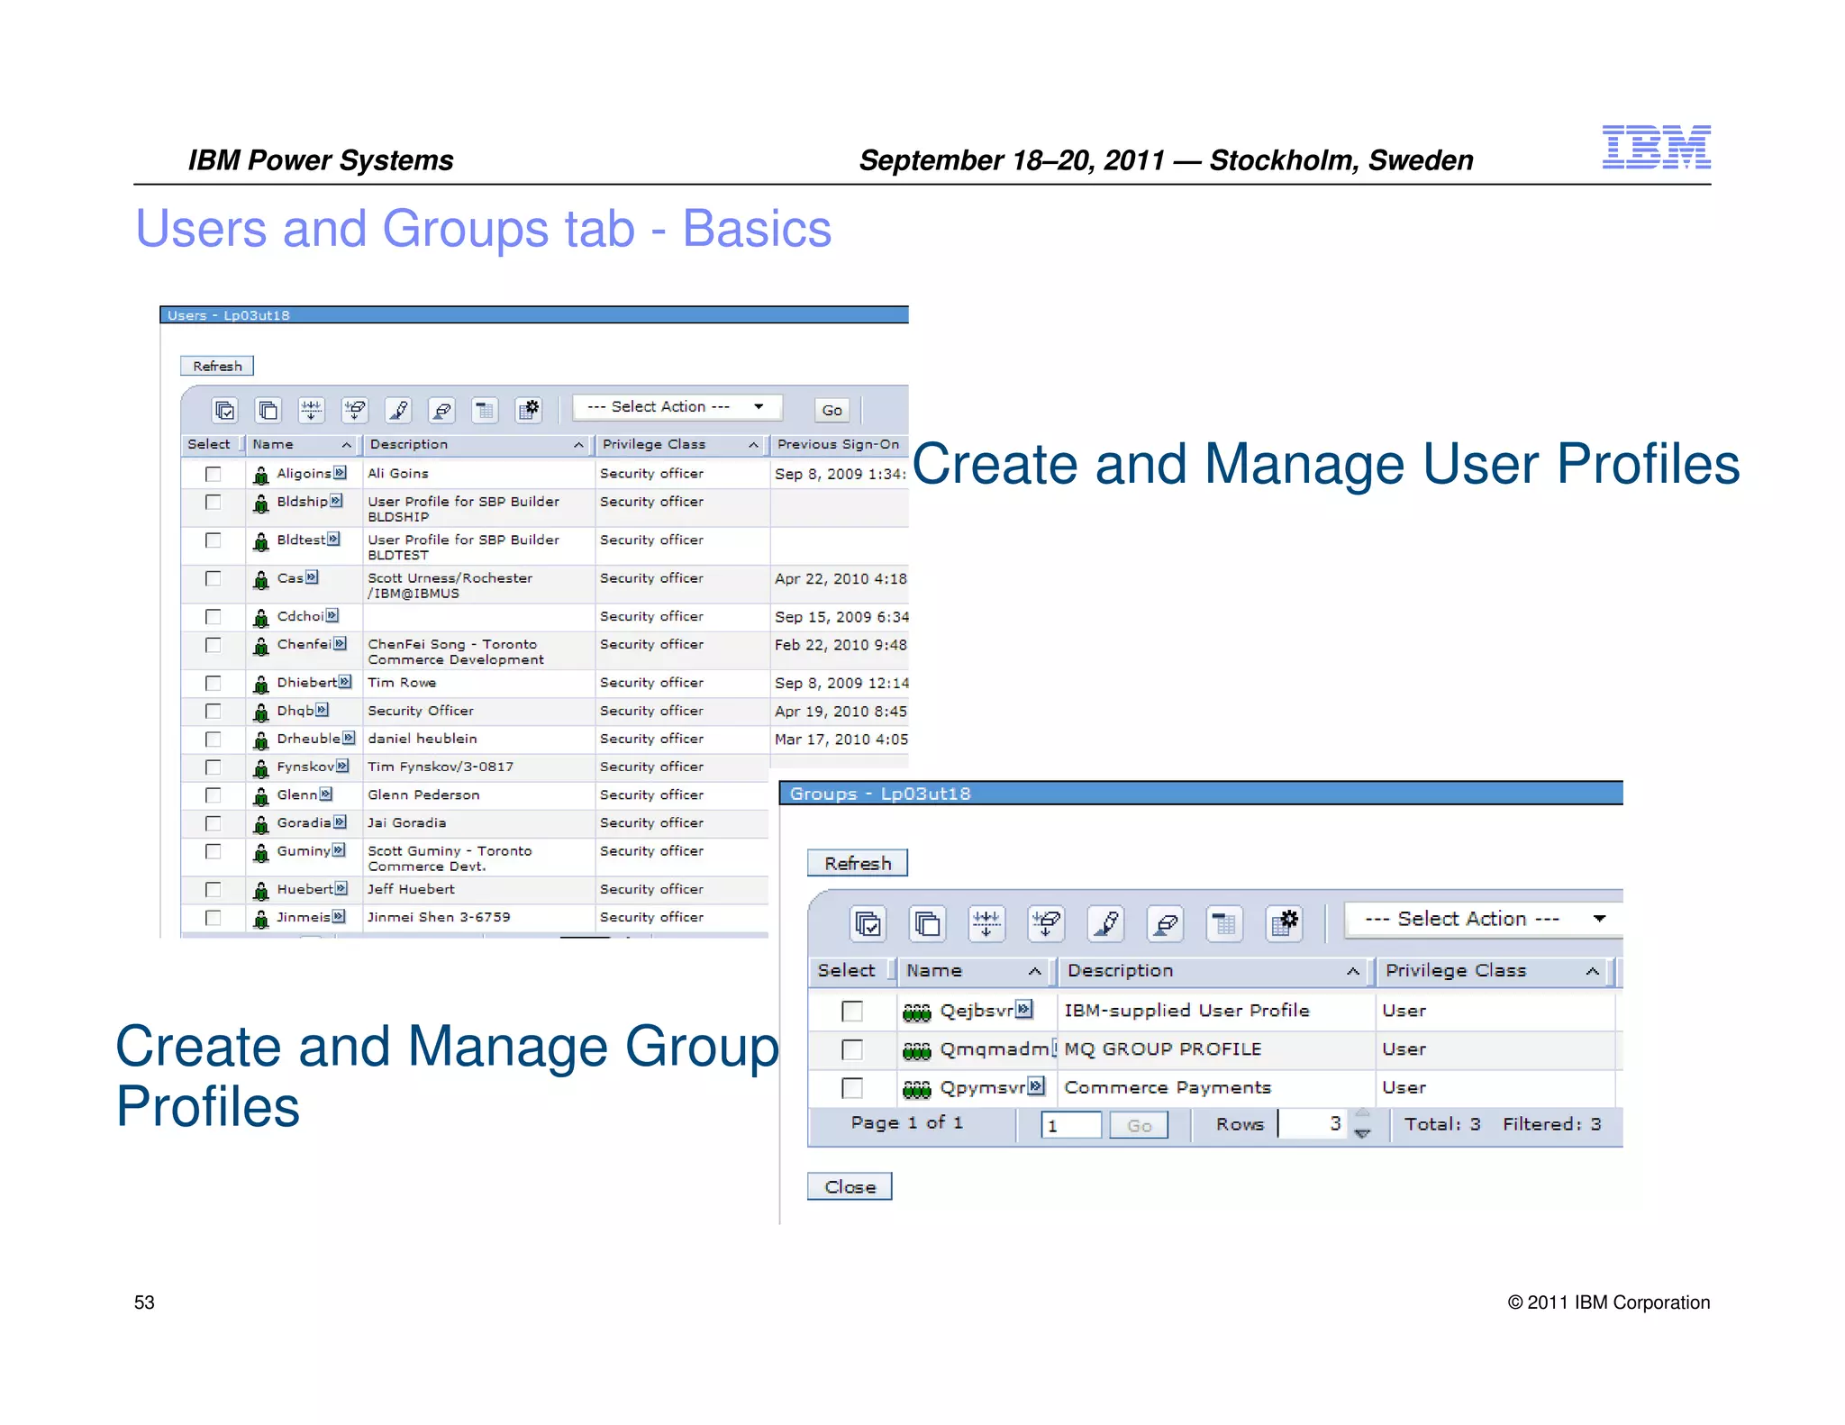Collapse table icon in Users toolbar
1845x1425 pixels.
(485, 411)
